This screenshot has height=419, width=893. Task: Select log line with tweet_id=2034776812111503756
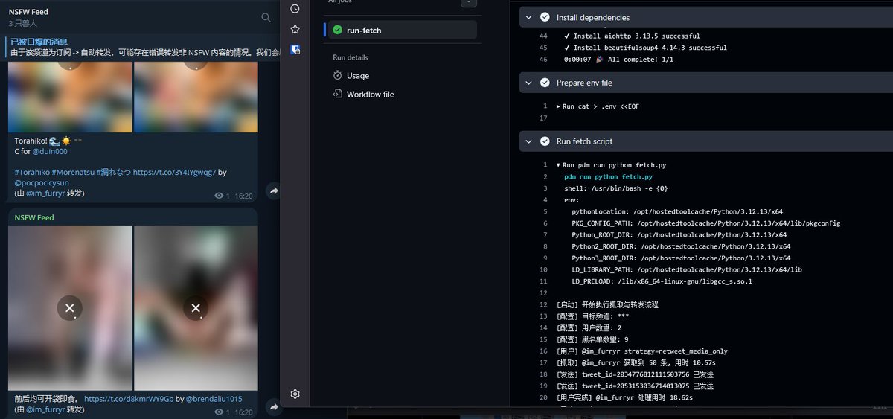pos(635,374)
